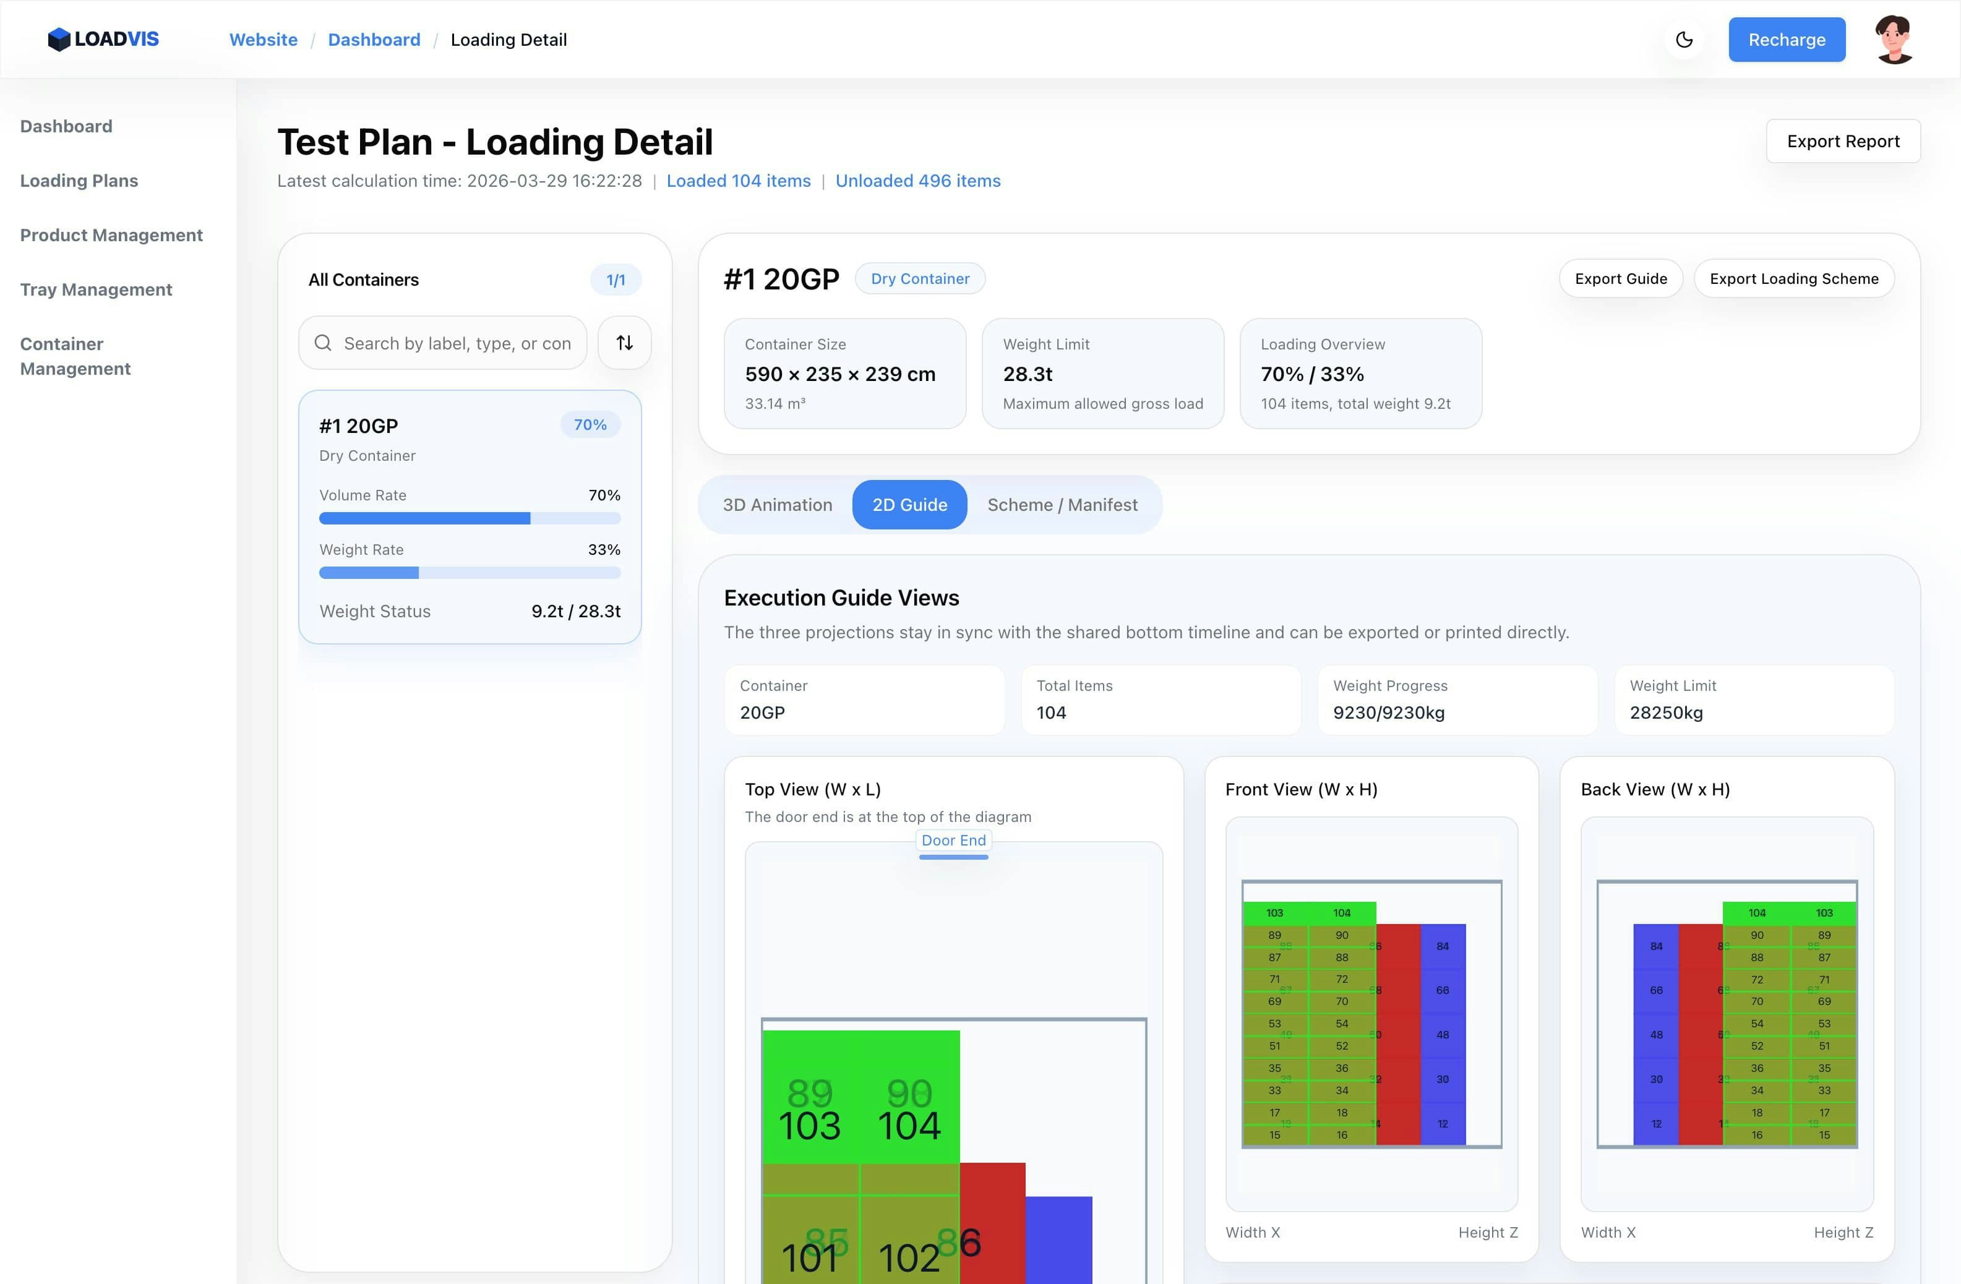Image resolution: width=1961 pixels, height=1284 pixels.
Task: Click Export Loading Scheme button
Action: pyautogui.click(x=1794, y=278)
